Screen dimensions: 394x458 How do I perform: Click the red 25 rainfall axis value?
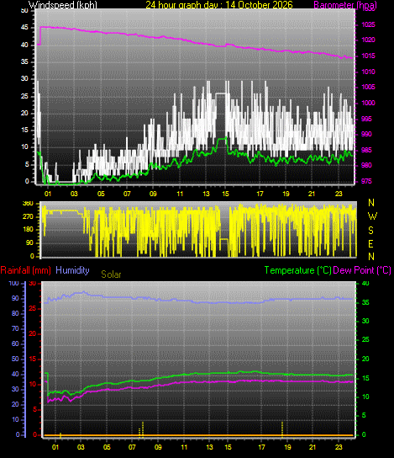(x=33, y=308)
